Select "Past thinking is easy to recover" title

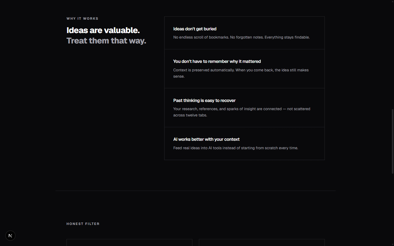click(x=204, y=101)
